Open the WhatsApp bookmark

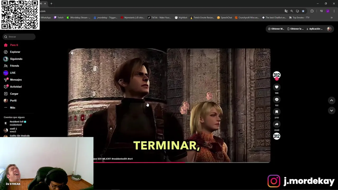45,18
